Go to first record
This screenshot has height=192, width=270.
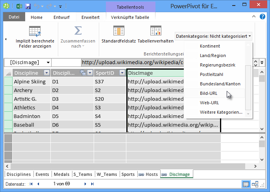click(x=31, y=184)
